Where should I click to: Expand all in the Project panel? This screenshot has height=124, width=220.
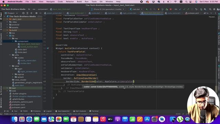click(x=27, y=13)
